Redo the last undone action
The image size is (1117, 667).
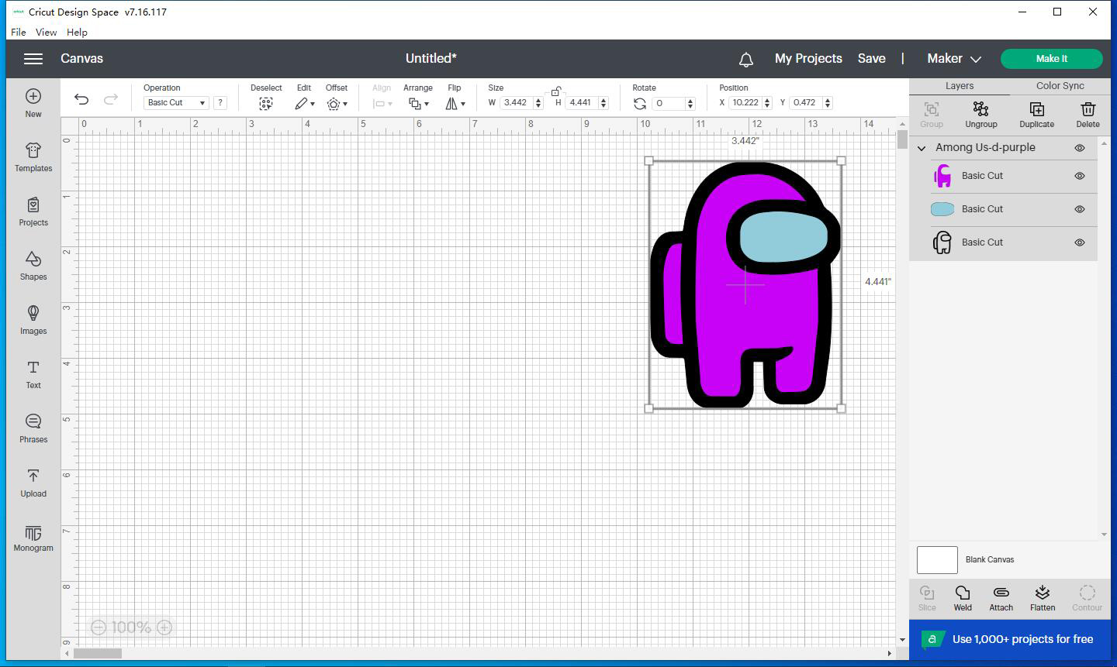(x=110, y=98)
